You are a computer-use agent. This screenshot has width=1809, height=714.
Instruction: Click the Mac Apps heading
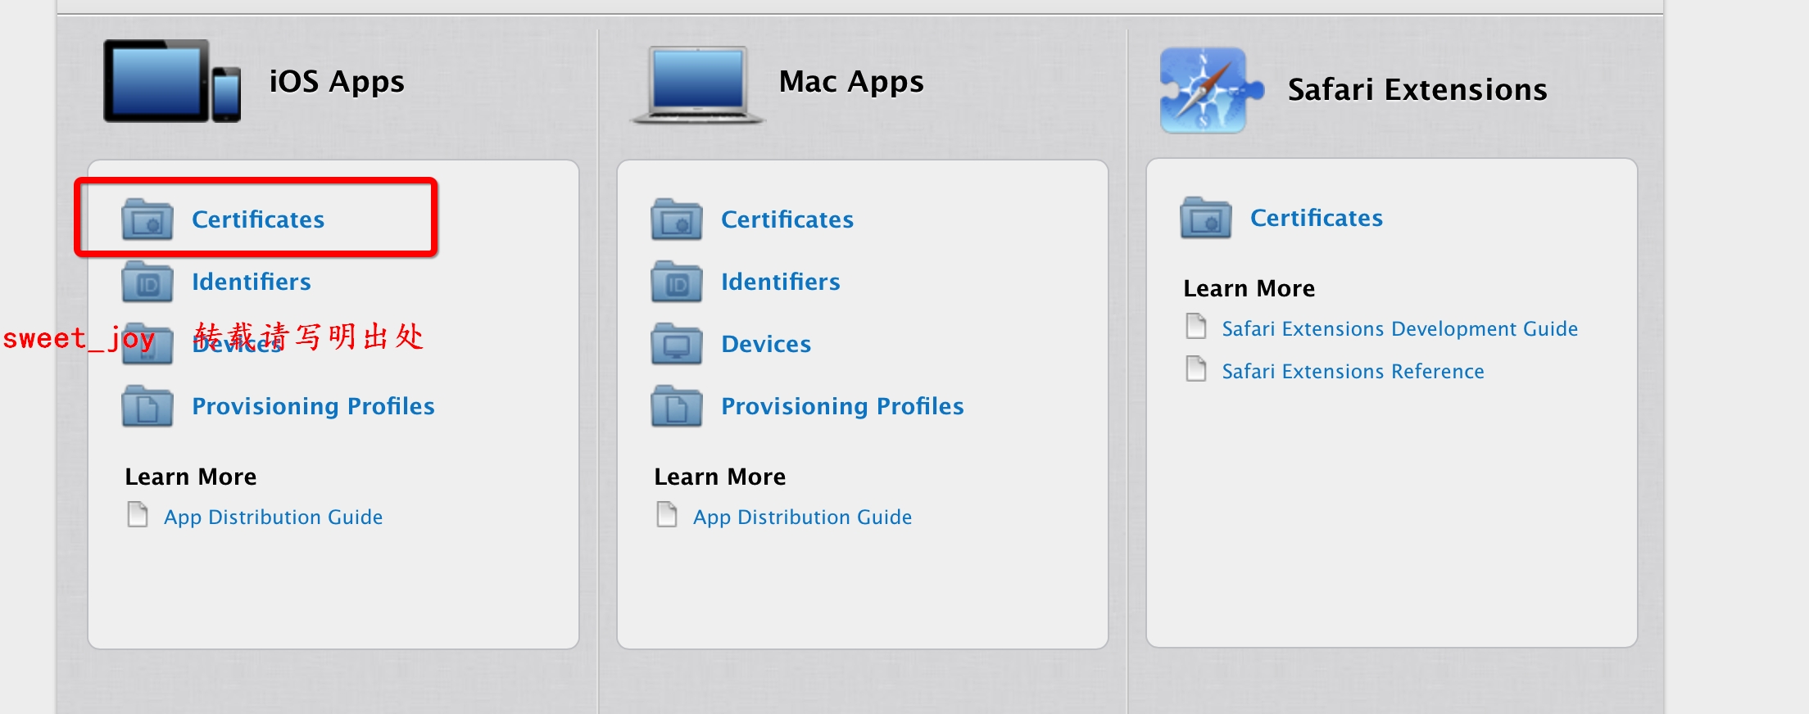[x=851, y=83]
